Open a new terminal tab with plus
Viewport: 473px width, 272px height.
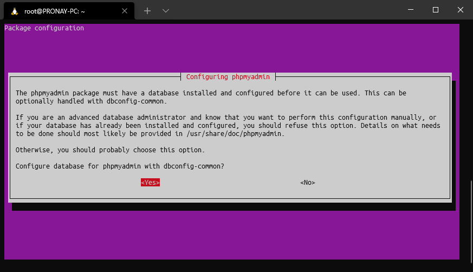[x=147, y=11]
